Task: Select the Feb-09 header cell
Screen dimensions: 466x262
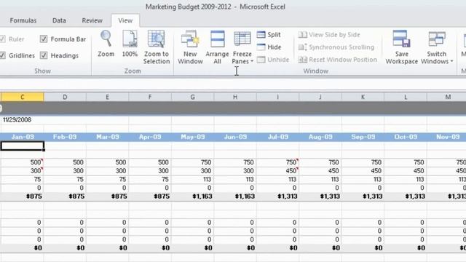Action: click(65, 137)
